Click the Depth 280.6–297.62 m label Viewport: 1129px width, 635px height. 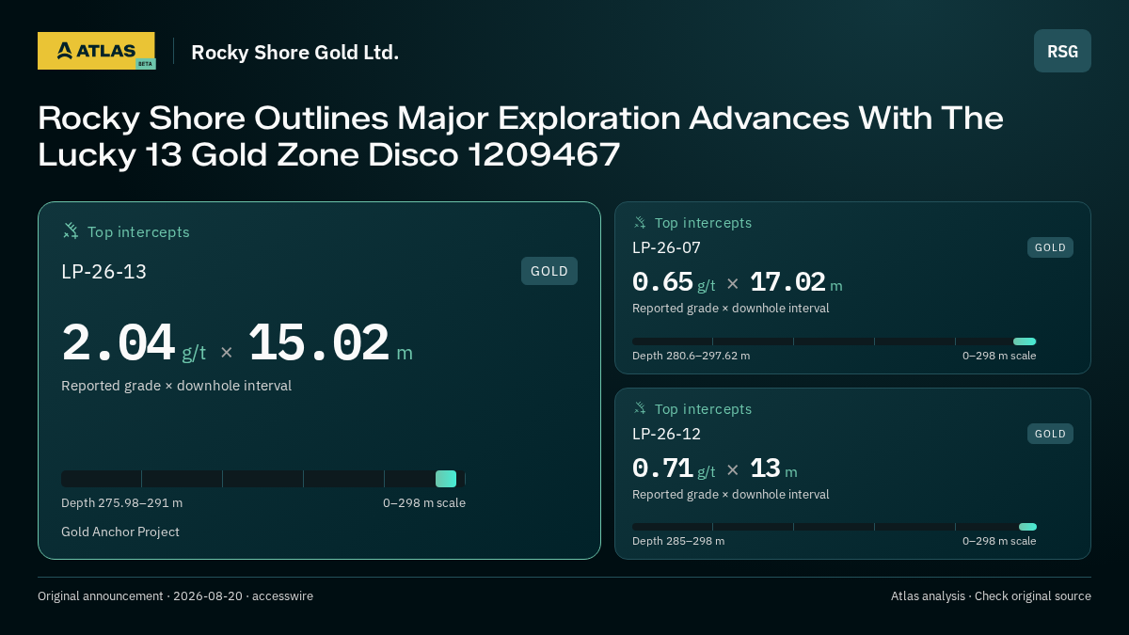coord(691,356)
